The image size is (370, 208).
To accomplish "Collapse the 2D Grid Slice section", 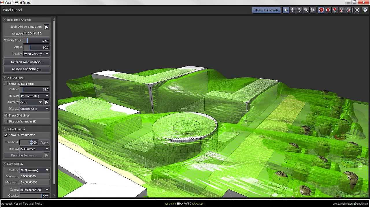I will [x=5, y=78].
